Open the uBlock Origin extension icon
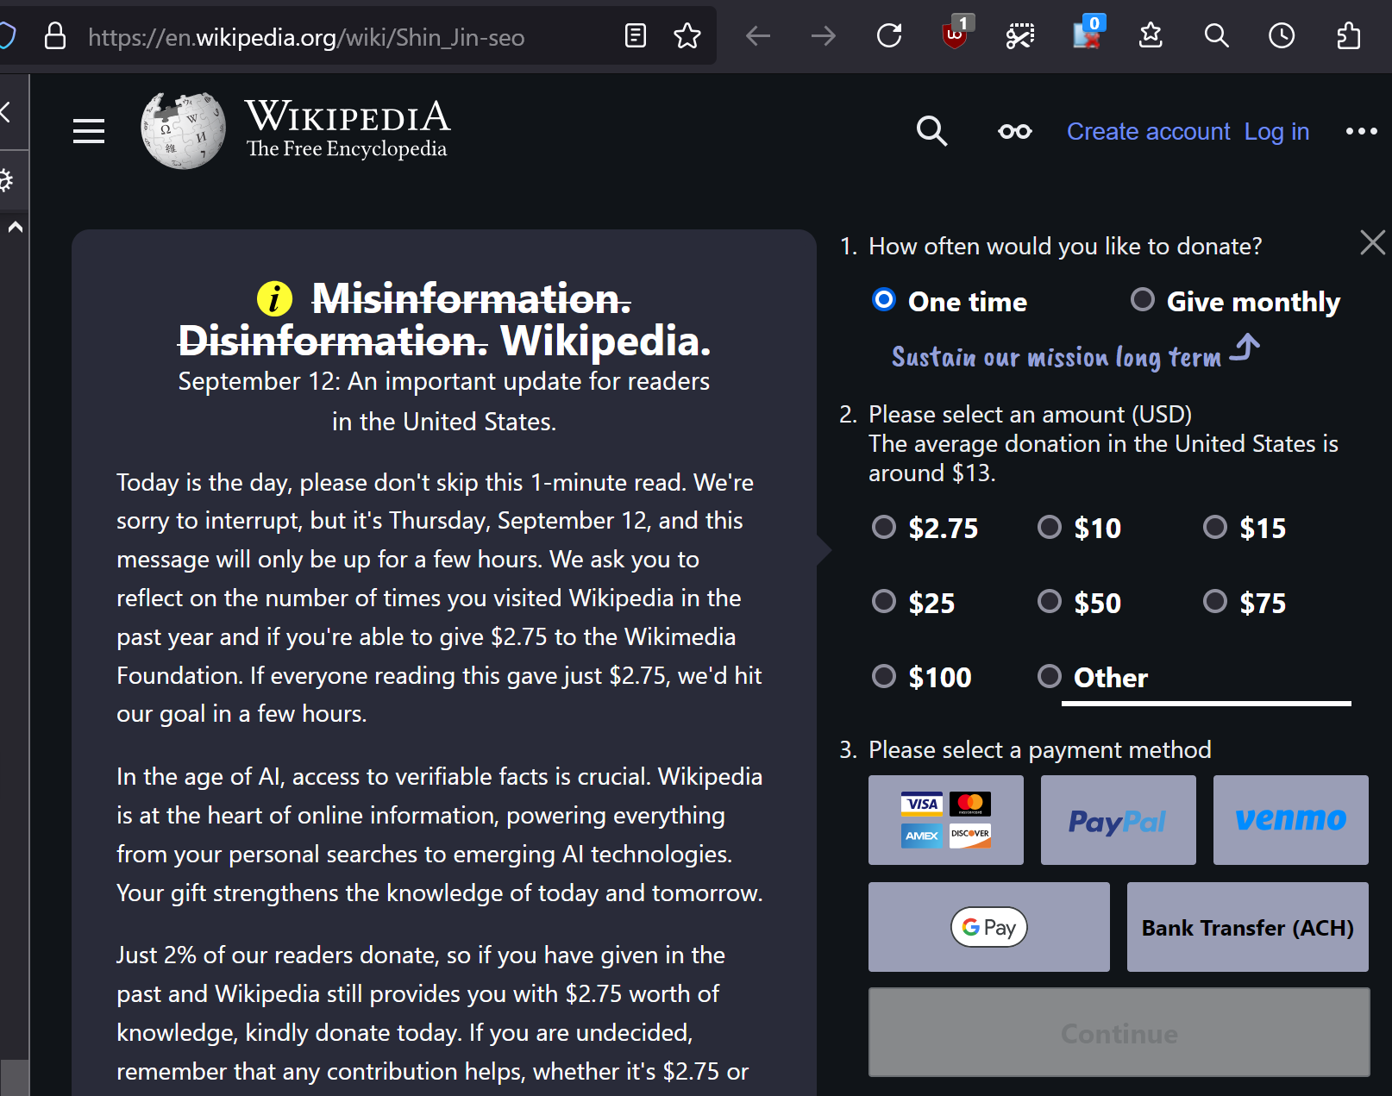1392x1096 pixels. coord(955,36)
